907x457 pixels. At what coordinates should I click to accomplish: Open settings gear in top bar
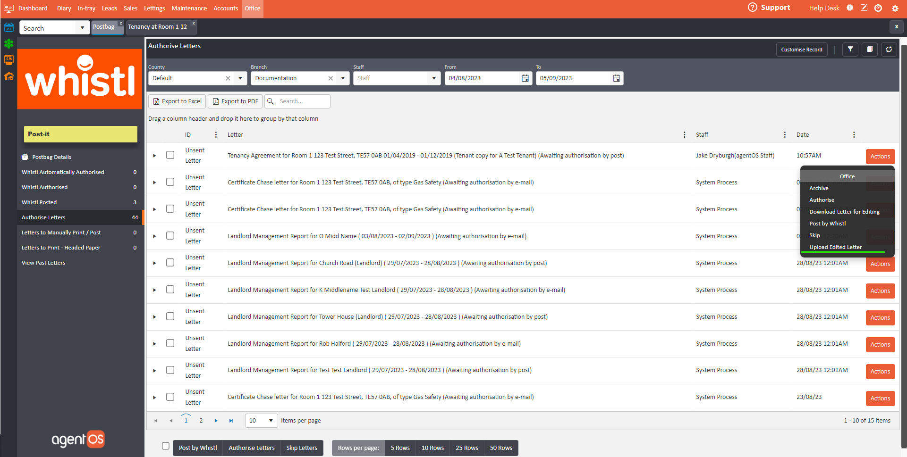point(895,8)
